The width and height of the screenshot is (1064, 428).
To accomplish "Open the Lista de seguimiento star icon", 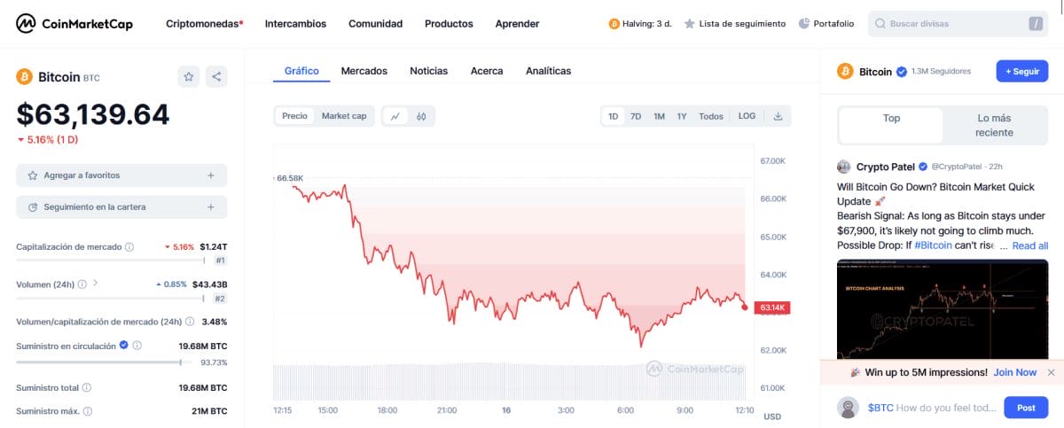I will click(x=689, y=24).
